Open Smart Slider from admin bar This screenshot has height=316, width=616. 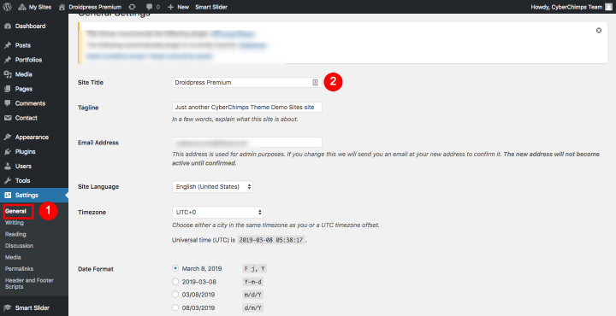click(211, 7)
